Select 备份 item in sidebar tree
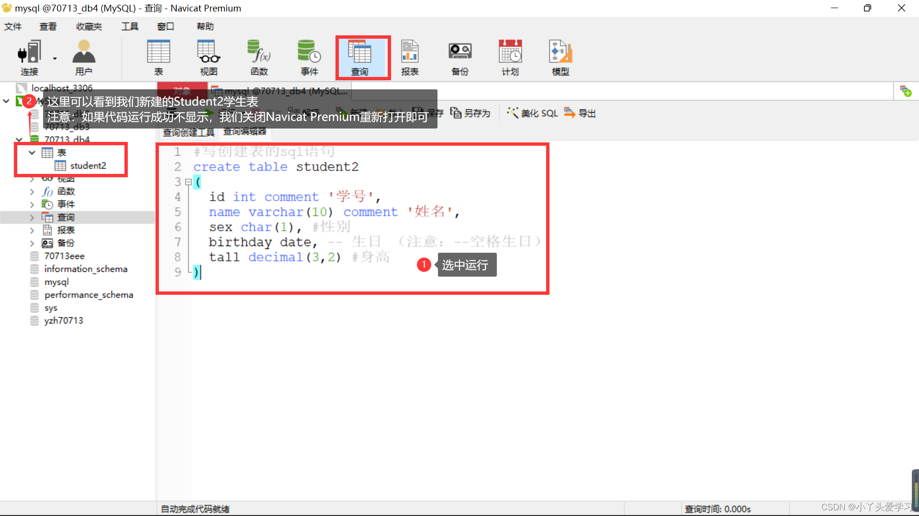 click(x=66, y=243)
